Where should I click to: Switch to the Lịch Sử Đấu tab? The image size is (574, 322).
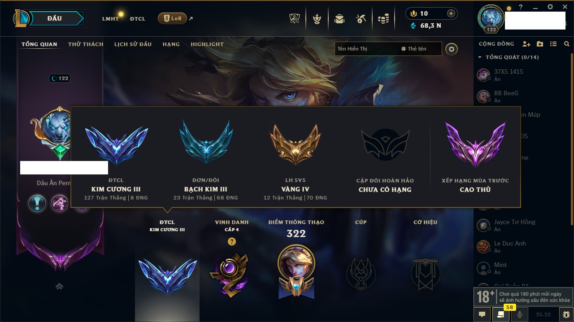tap(133, 44)
